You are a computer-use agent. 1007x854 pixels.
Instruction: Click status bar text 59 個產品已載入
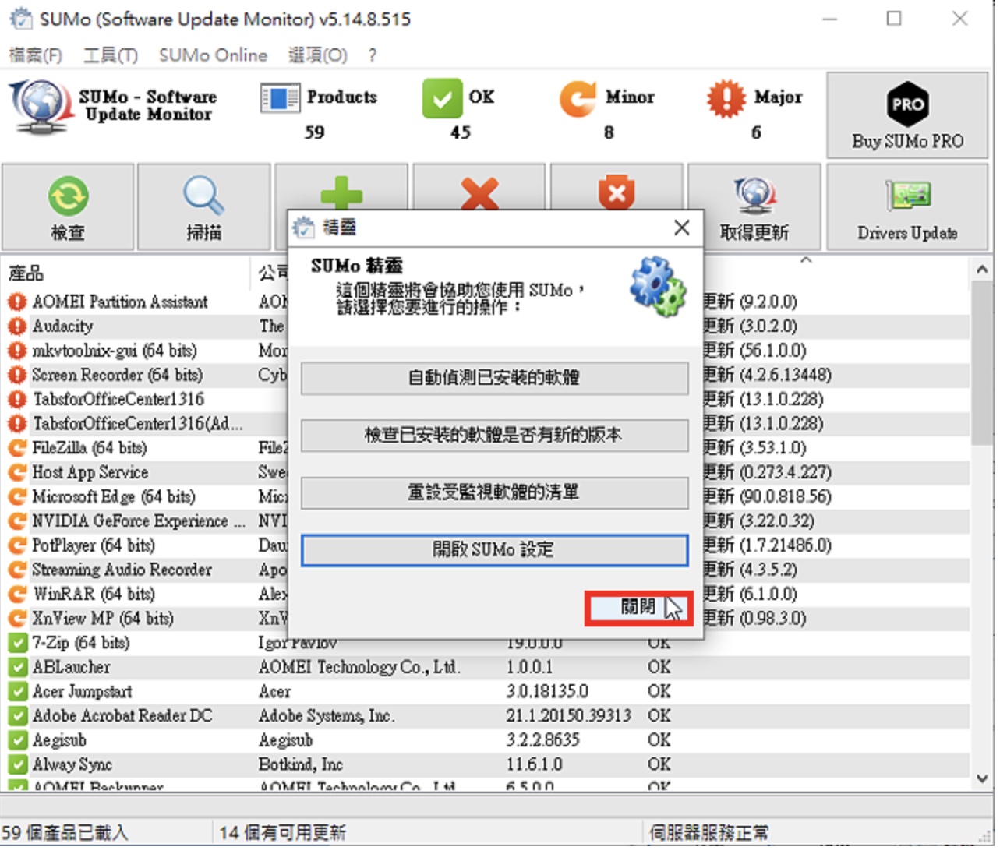tap(64, 833)
